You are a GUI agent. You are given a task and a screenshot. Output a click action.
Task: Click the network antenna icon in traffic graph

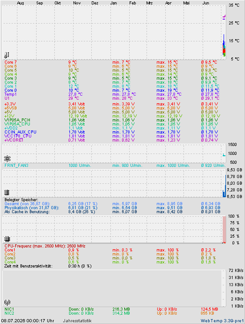[x=7, y=303]
